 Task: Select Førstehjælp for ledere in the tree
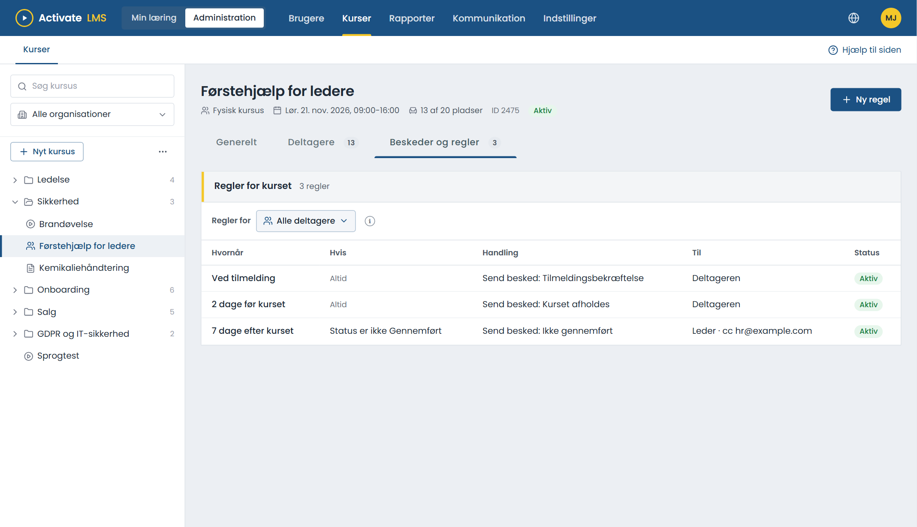(92, 246)
